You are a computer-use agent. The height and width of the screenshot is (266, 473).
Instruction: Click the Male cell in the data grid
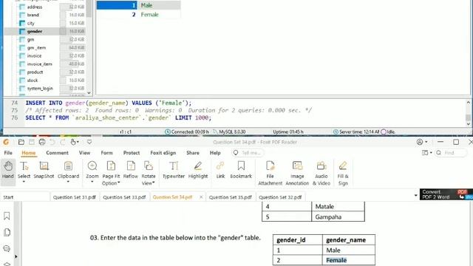160,5
